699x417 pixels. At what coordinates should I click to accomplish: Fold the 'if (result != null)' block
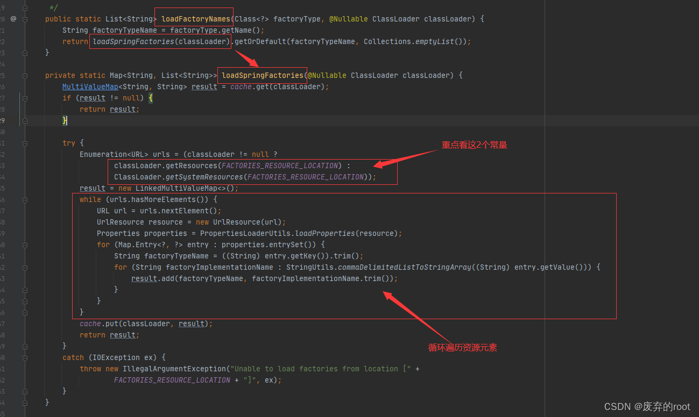point(25,98)
